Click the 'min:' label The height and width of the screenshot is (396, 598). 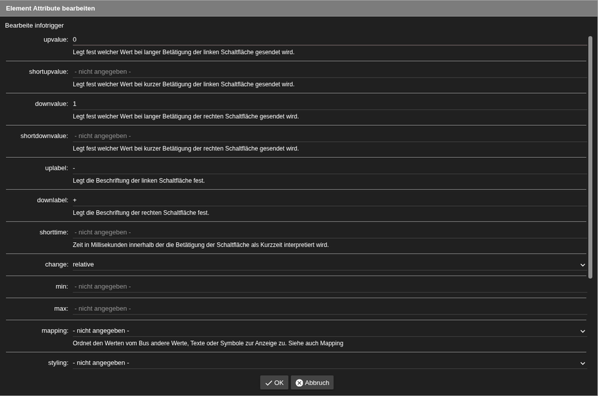tap(62, 286)
